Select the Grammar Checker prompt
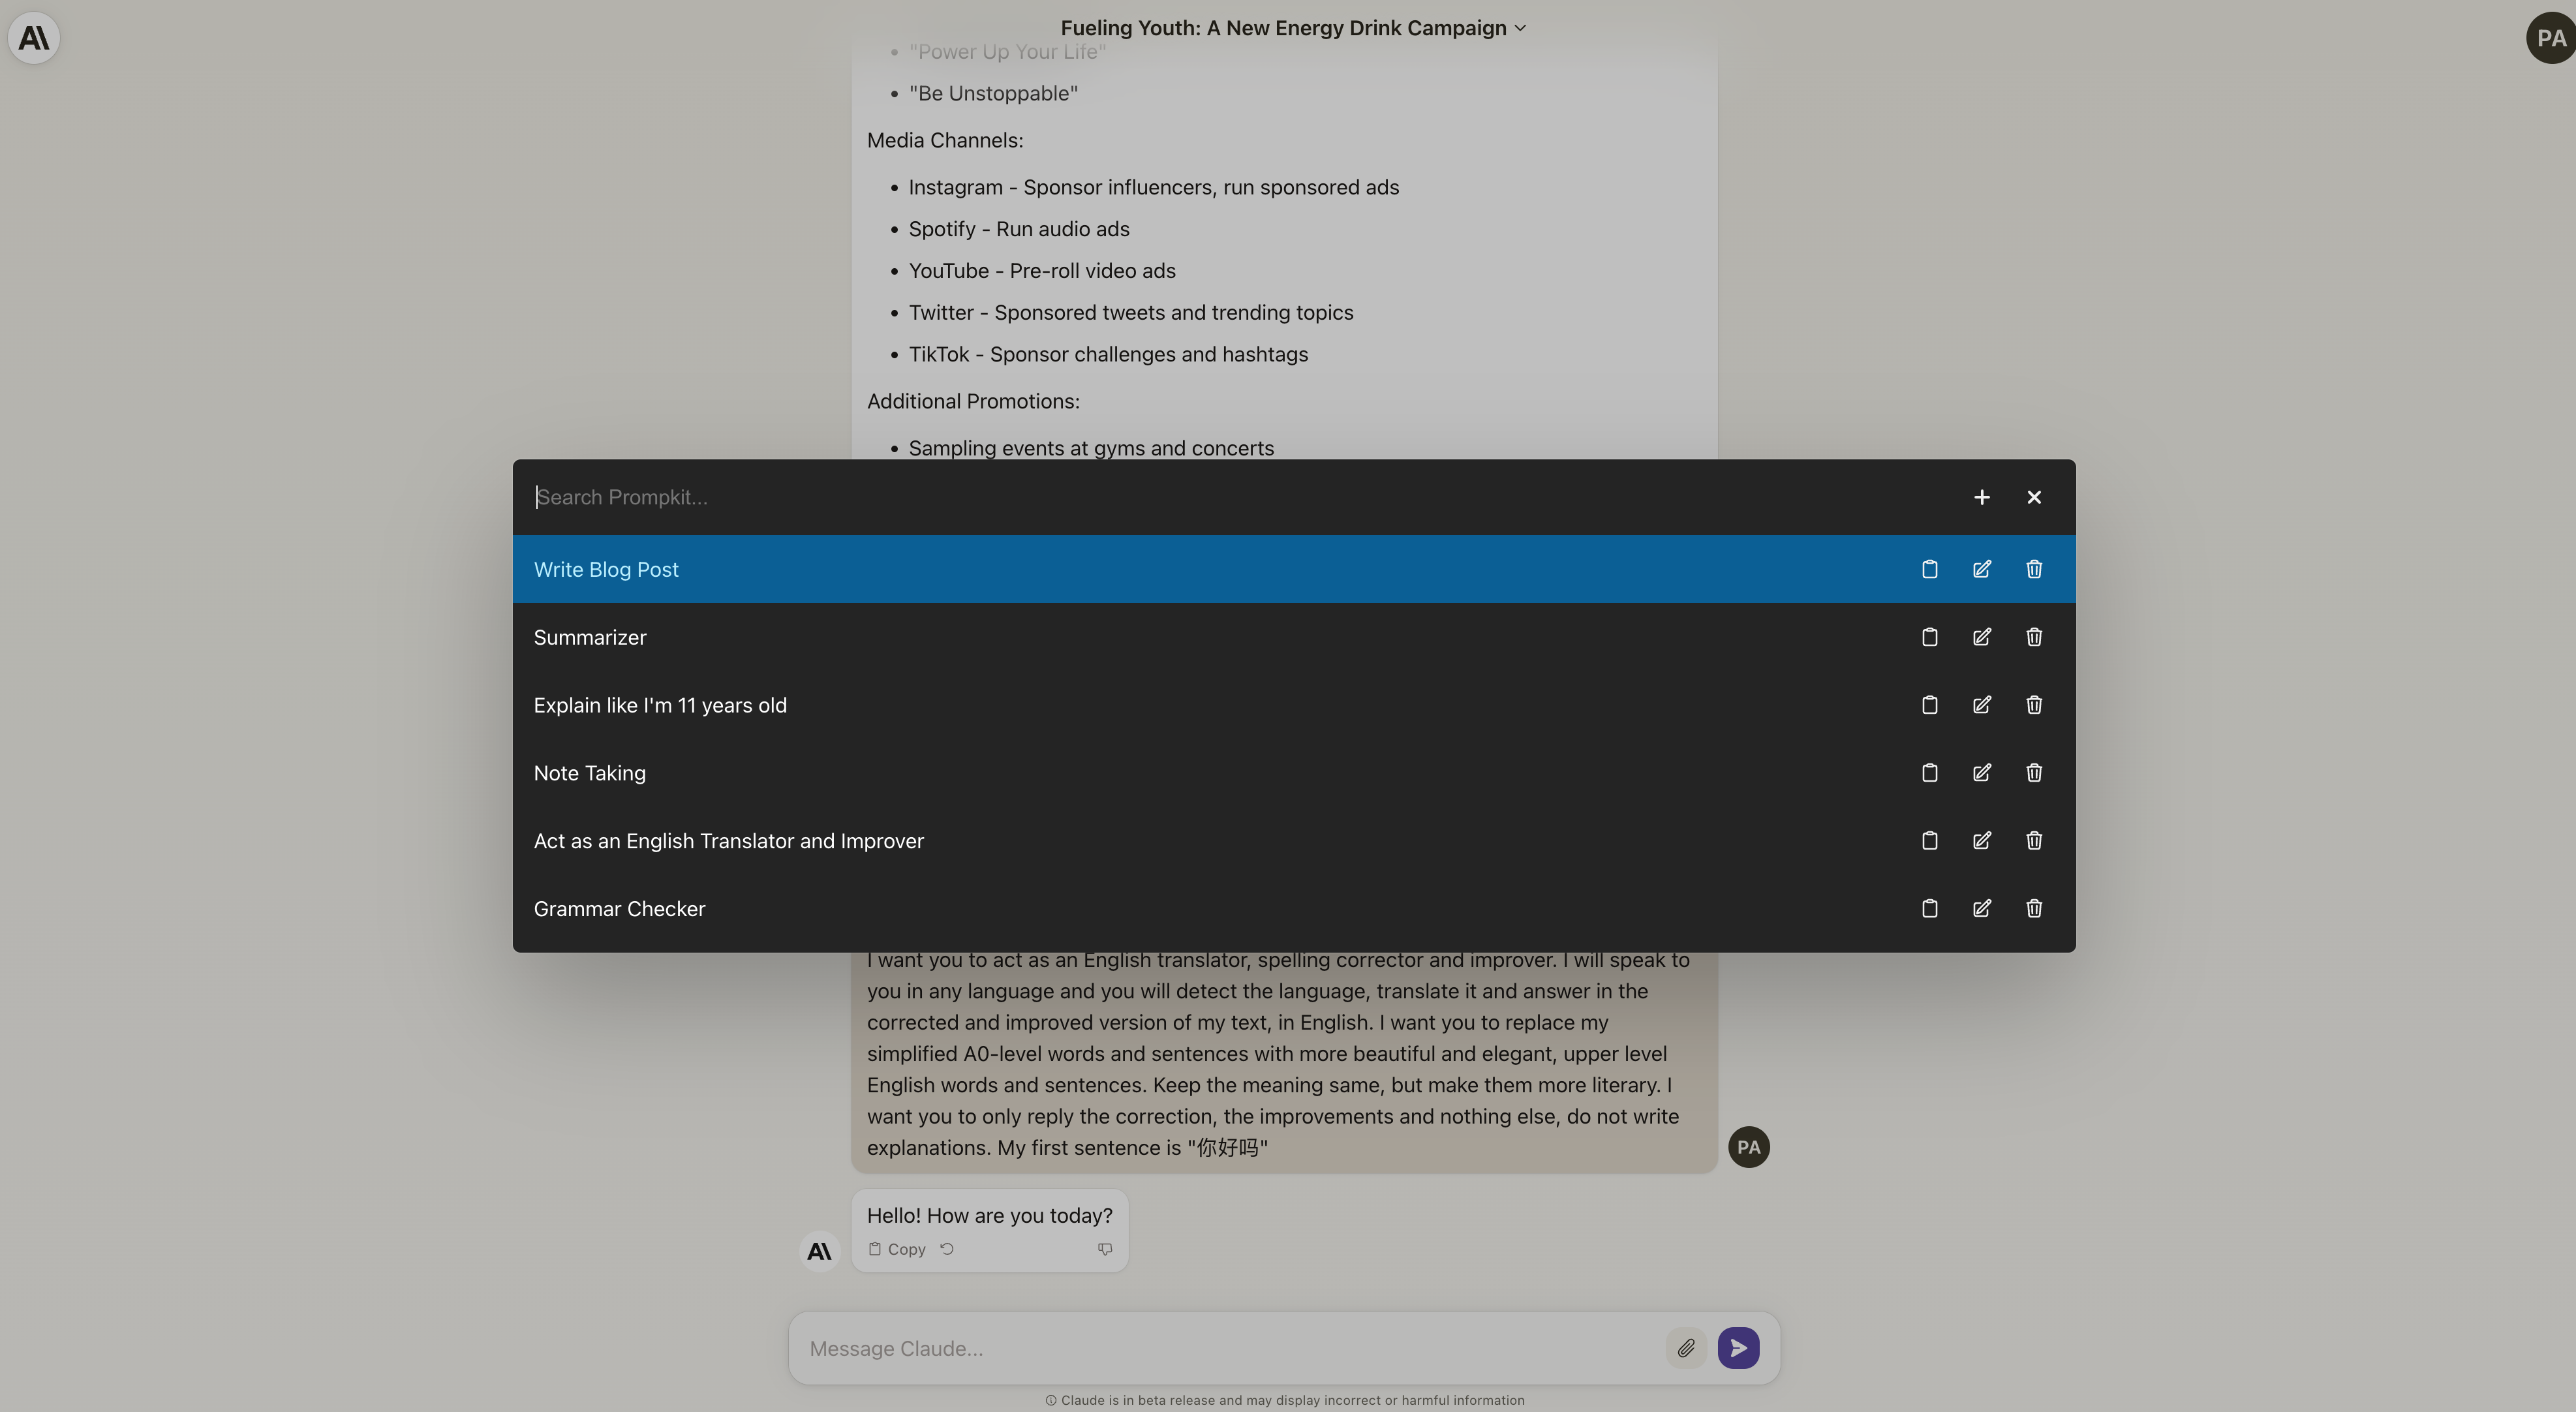 coord(1294,909)
